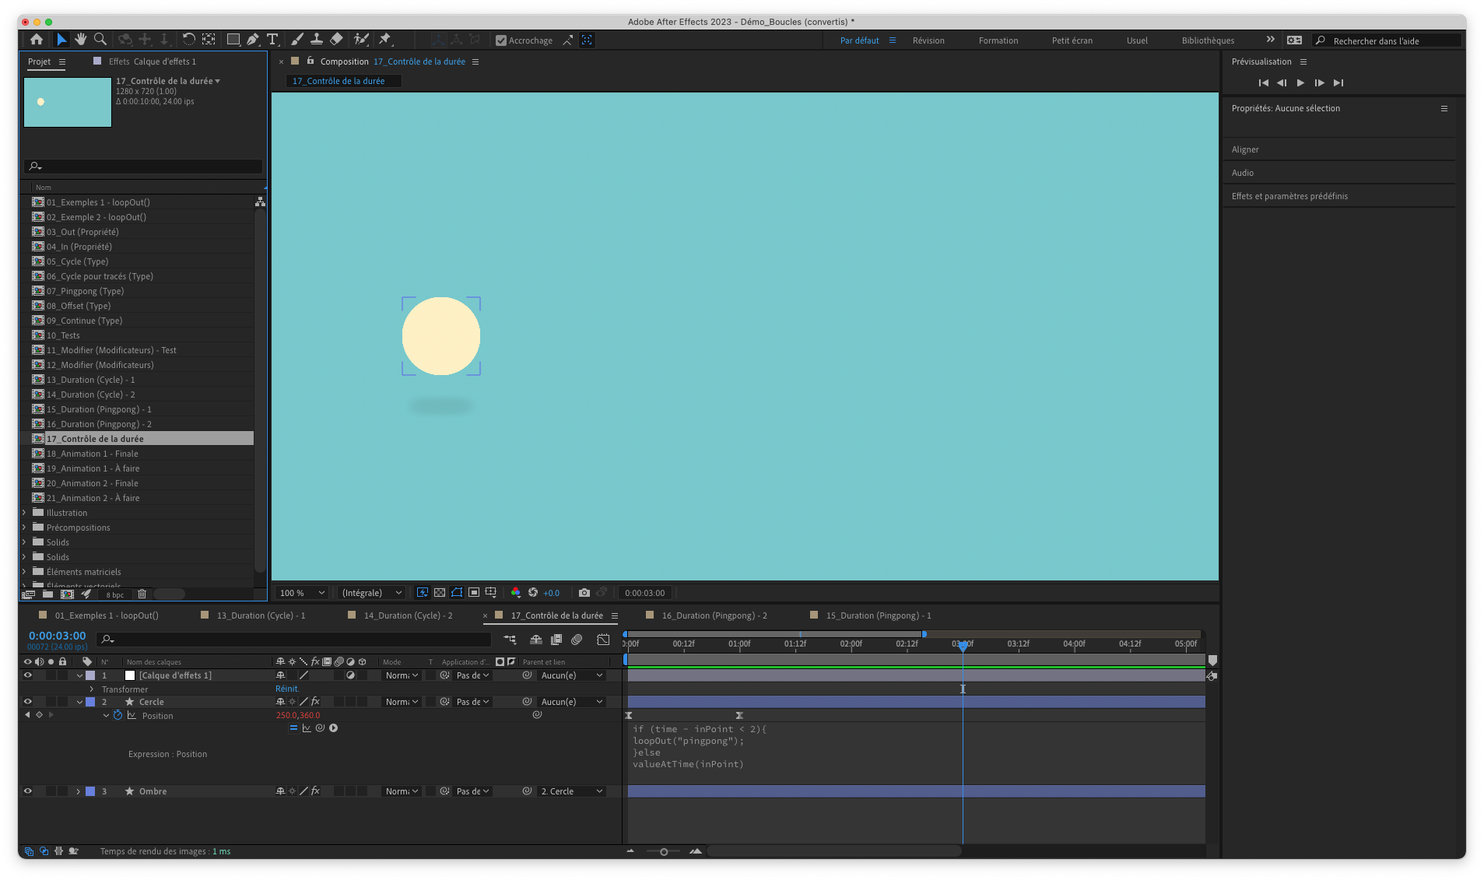Switch to the Révision workspace
Viewport: 1484px width, 880px height.
[928, 40]
